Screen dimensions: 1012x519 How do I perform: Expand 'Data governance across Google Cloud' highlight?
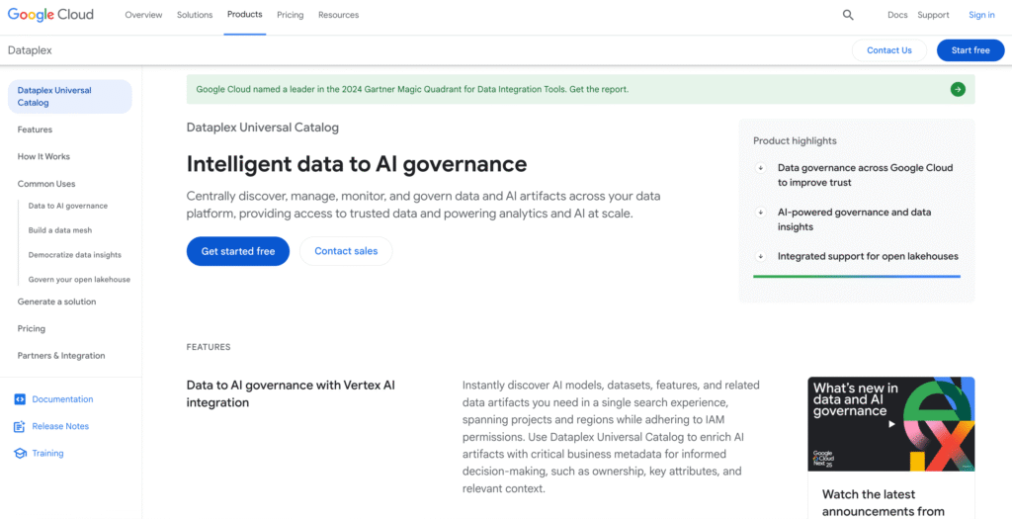(x=761, y=168)
